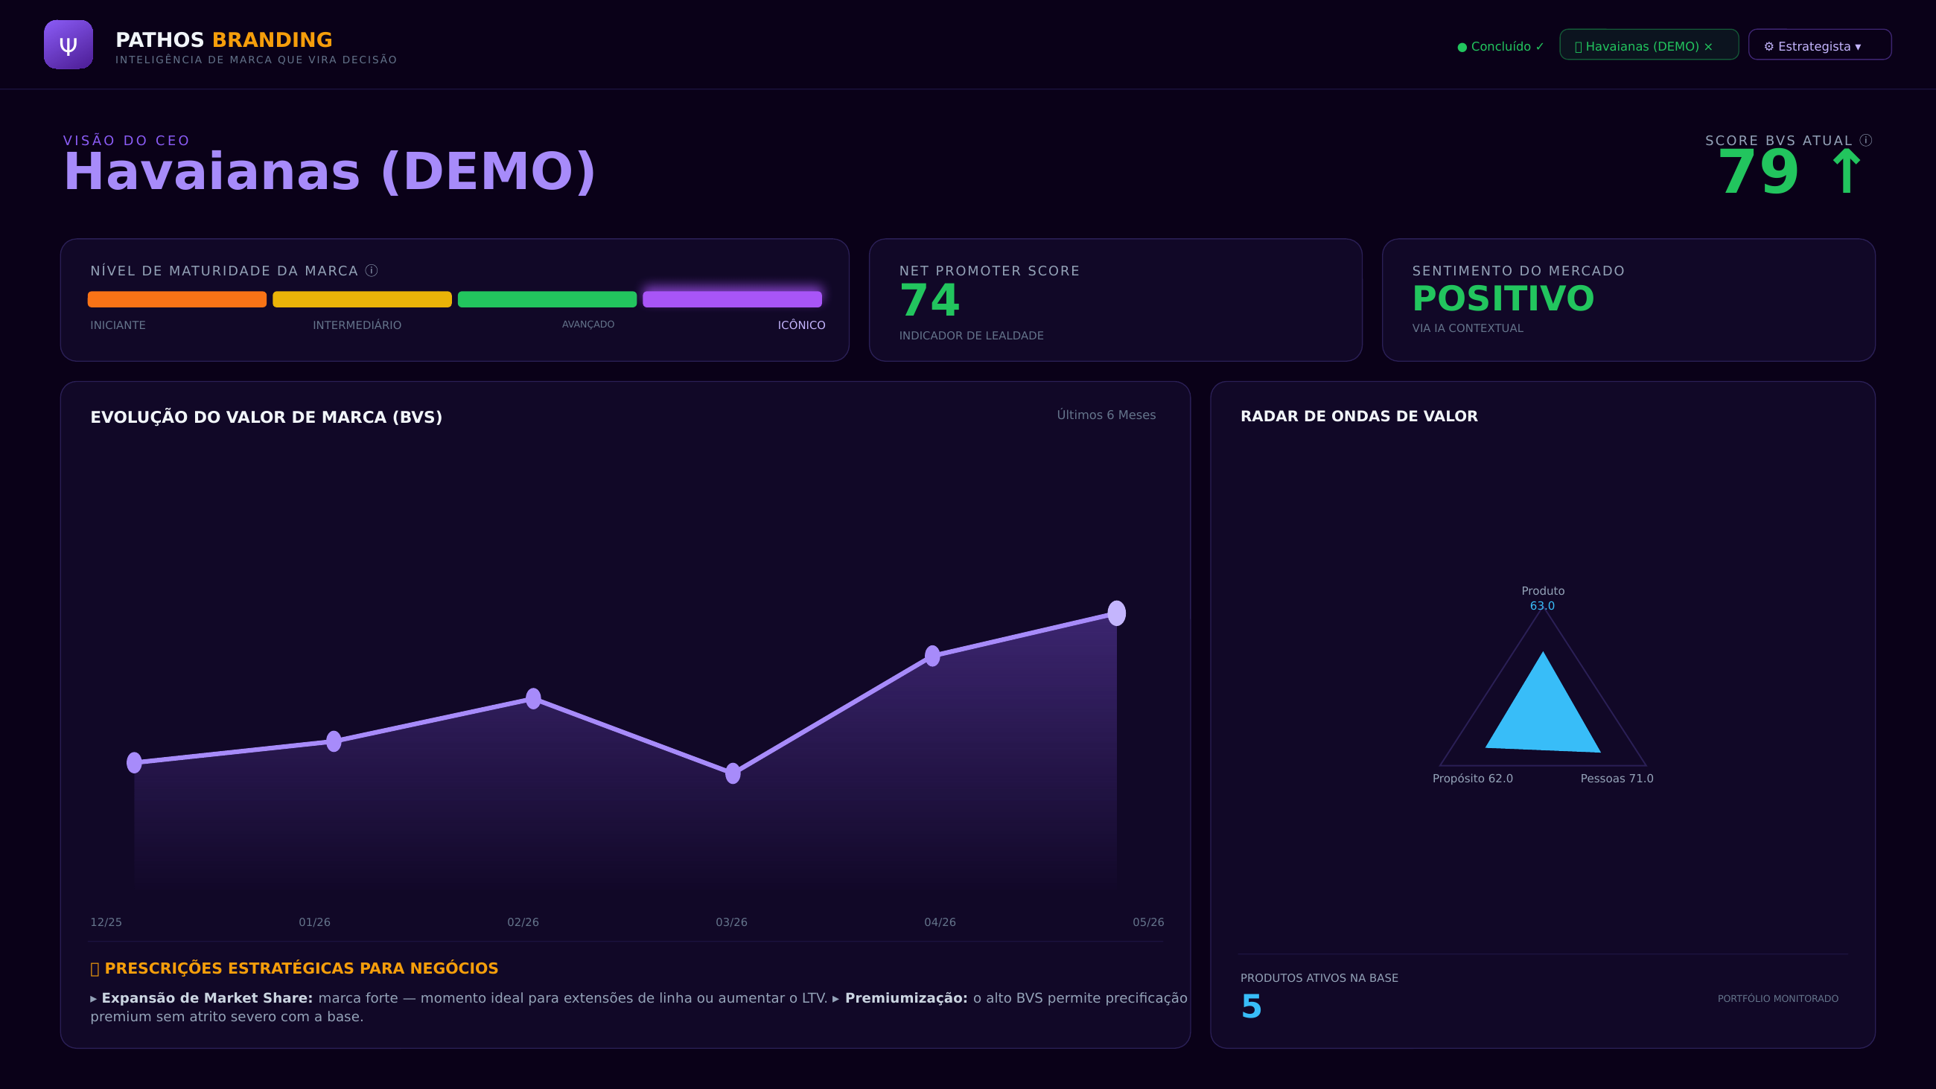Click the Pathos Branding psi logo icon

click(x=69, y=45)
